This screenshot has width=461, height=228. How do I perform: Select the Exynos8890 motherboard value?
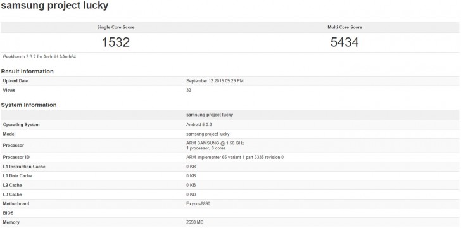pyautogui.click(x=198, y=203)
